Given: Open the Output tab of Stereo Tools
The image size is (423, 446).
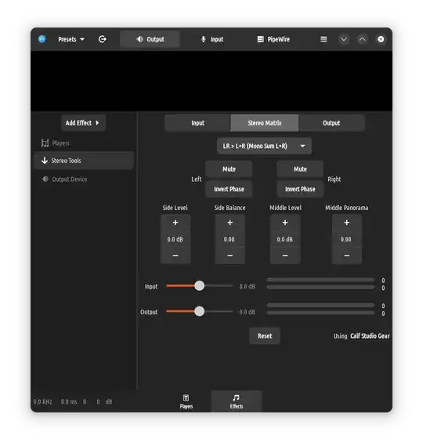Looking at the screenshot, I should 331,123.
